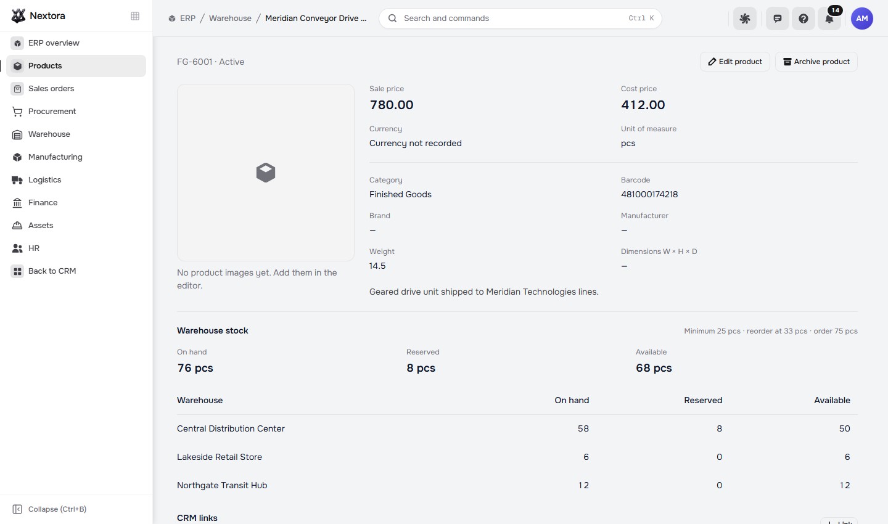The height and width of the screenshot is (524, 888).
Task: Open the Logistics truck icon
Action: [x=17, y=180]
